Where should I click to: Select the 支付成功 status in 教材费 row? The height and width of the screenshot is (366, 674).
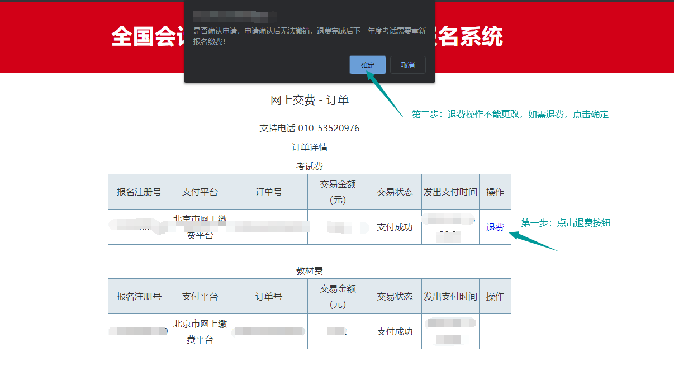coord(395,331)
